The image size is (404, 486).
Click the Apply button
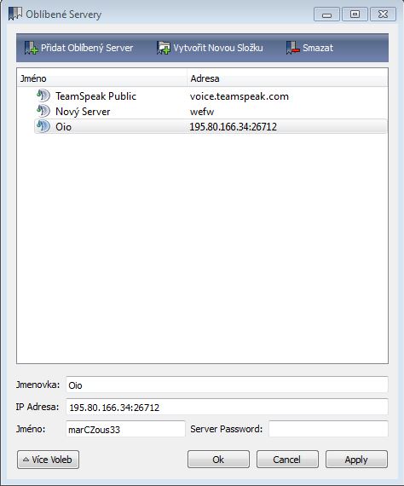pos(356,460)
